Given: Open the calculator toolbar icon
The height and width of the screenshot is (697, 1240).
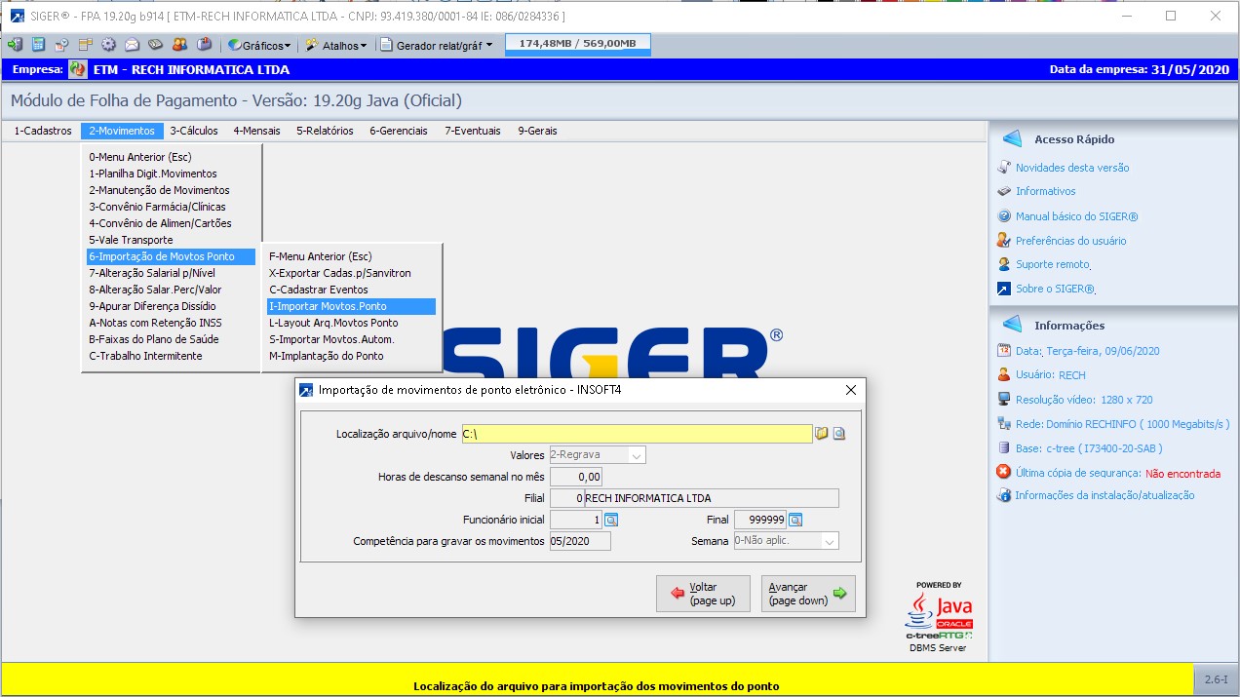Looking at the screenshot, I should 38,45.
